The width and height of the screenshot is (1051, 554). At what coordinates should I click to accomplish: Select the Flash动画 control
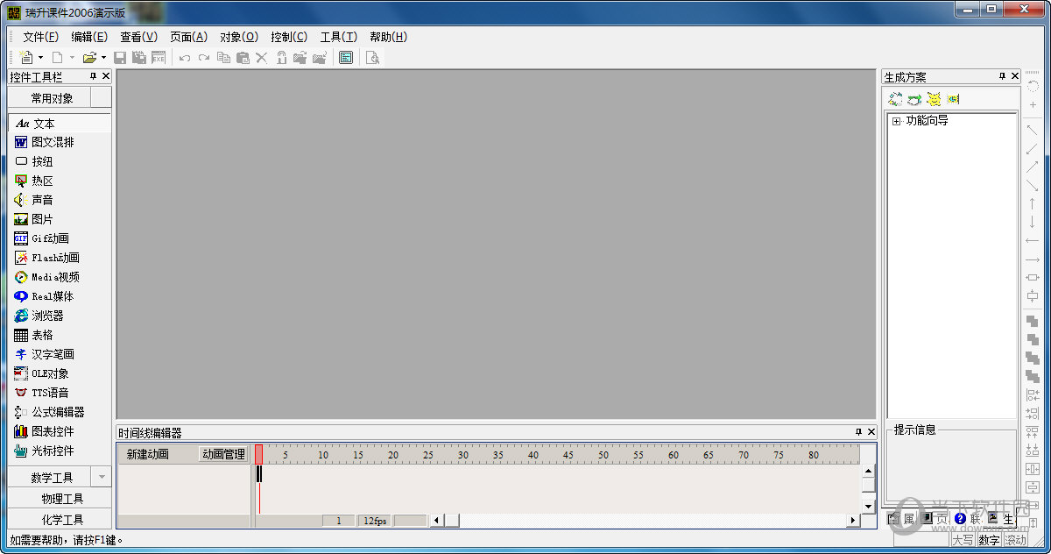coord(60,258)
